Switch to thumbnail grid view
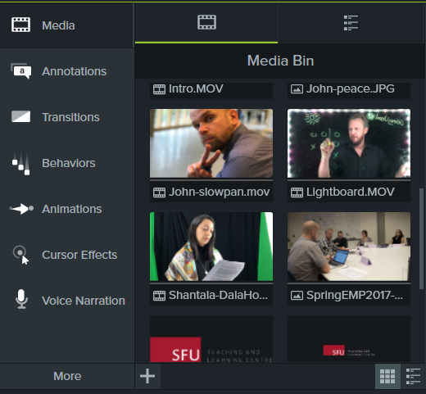 coord(387,376)
